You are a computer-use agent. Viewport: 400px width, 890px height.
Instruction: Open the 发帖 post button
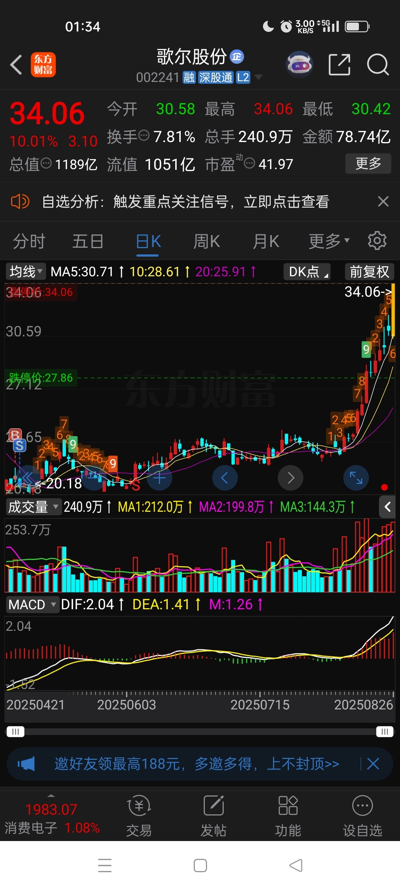pyautogui.click(x=214, y=816)
